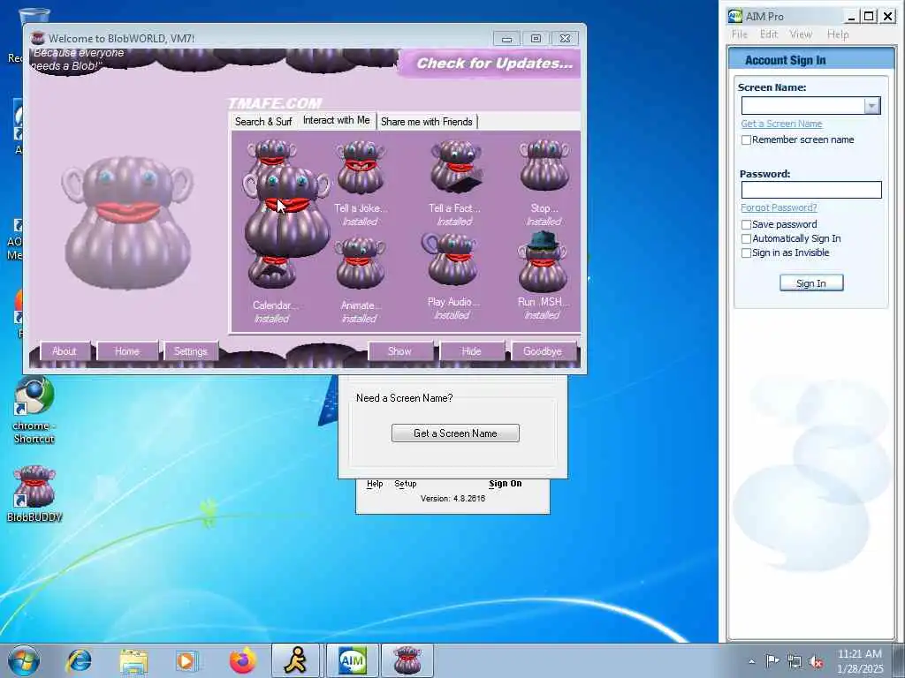Screen dimensions: 905x678
Task: Click the large blob character on left
Action: pyautogui.click(x=127, y=222)
